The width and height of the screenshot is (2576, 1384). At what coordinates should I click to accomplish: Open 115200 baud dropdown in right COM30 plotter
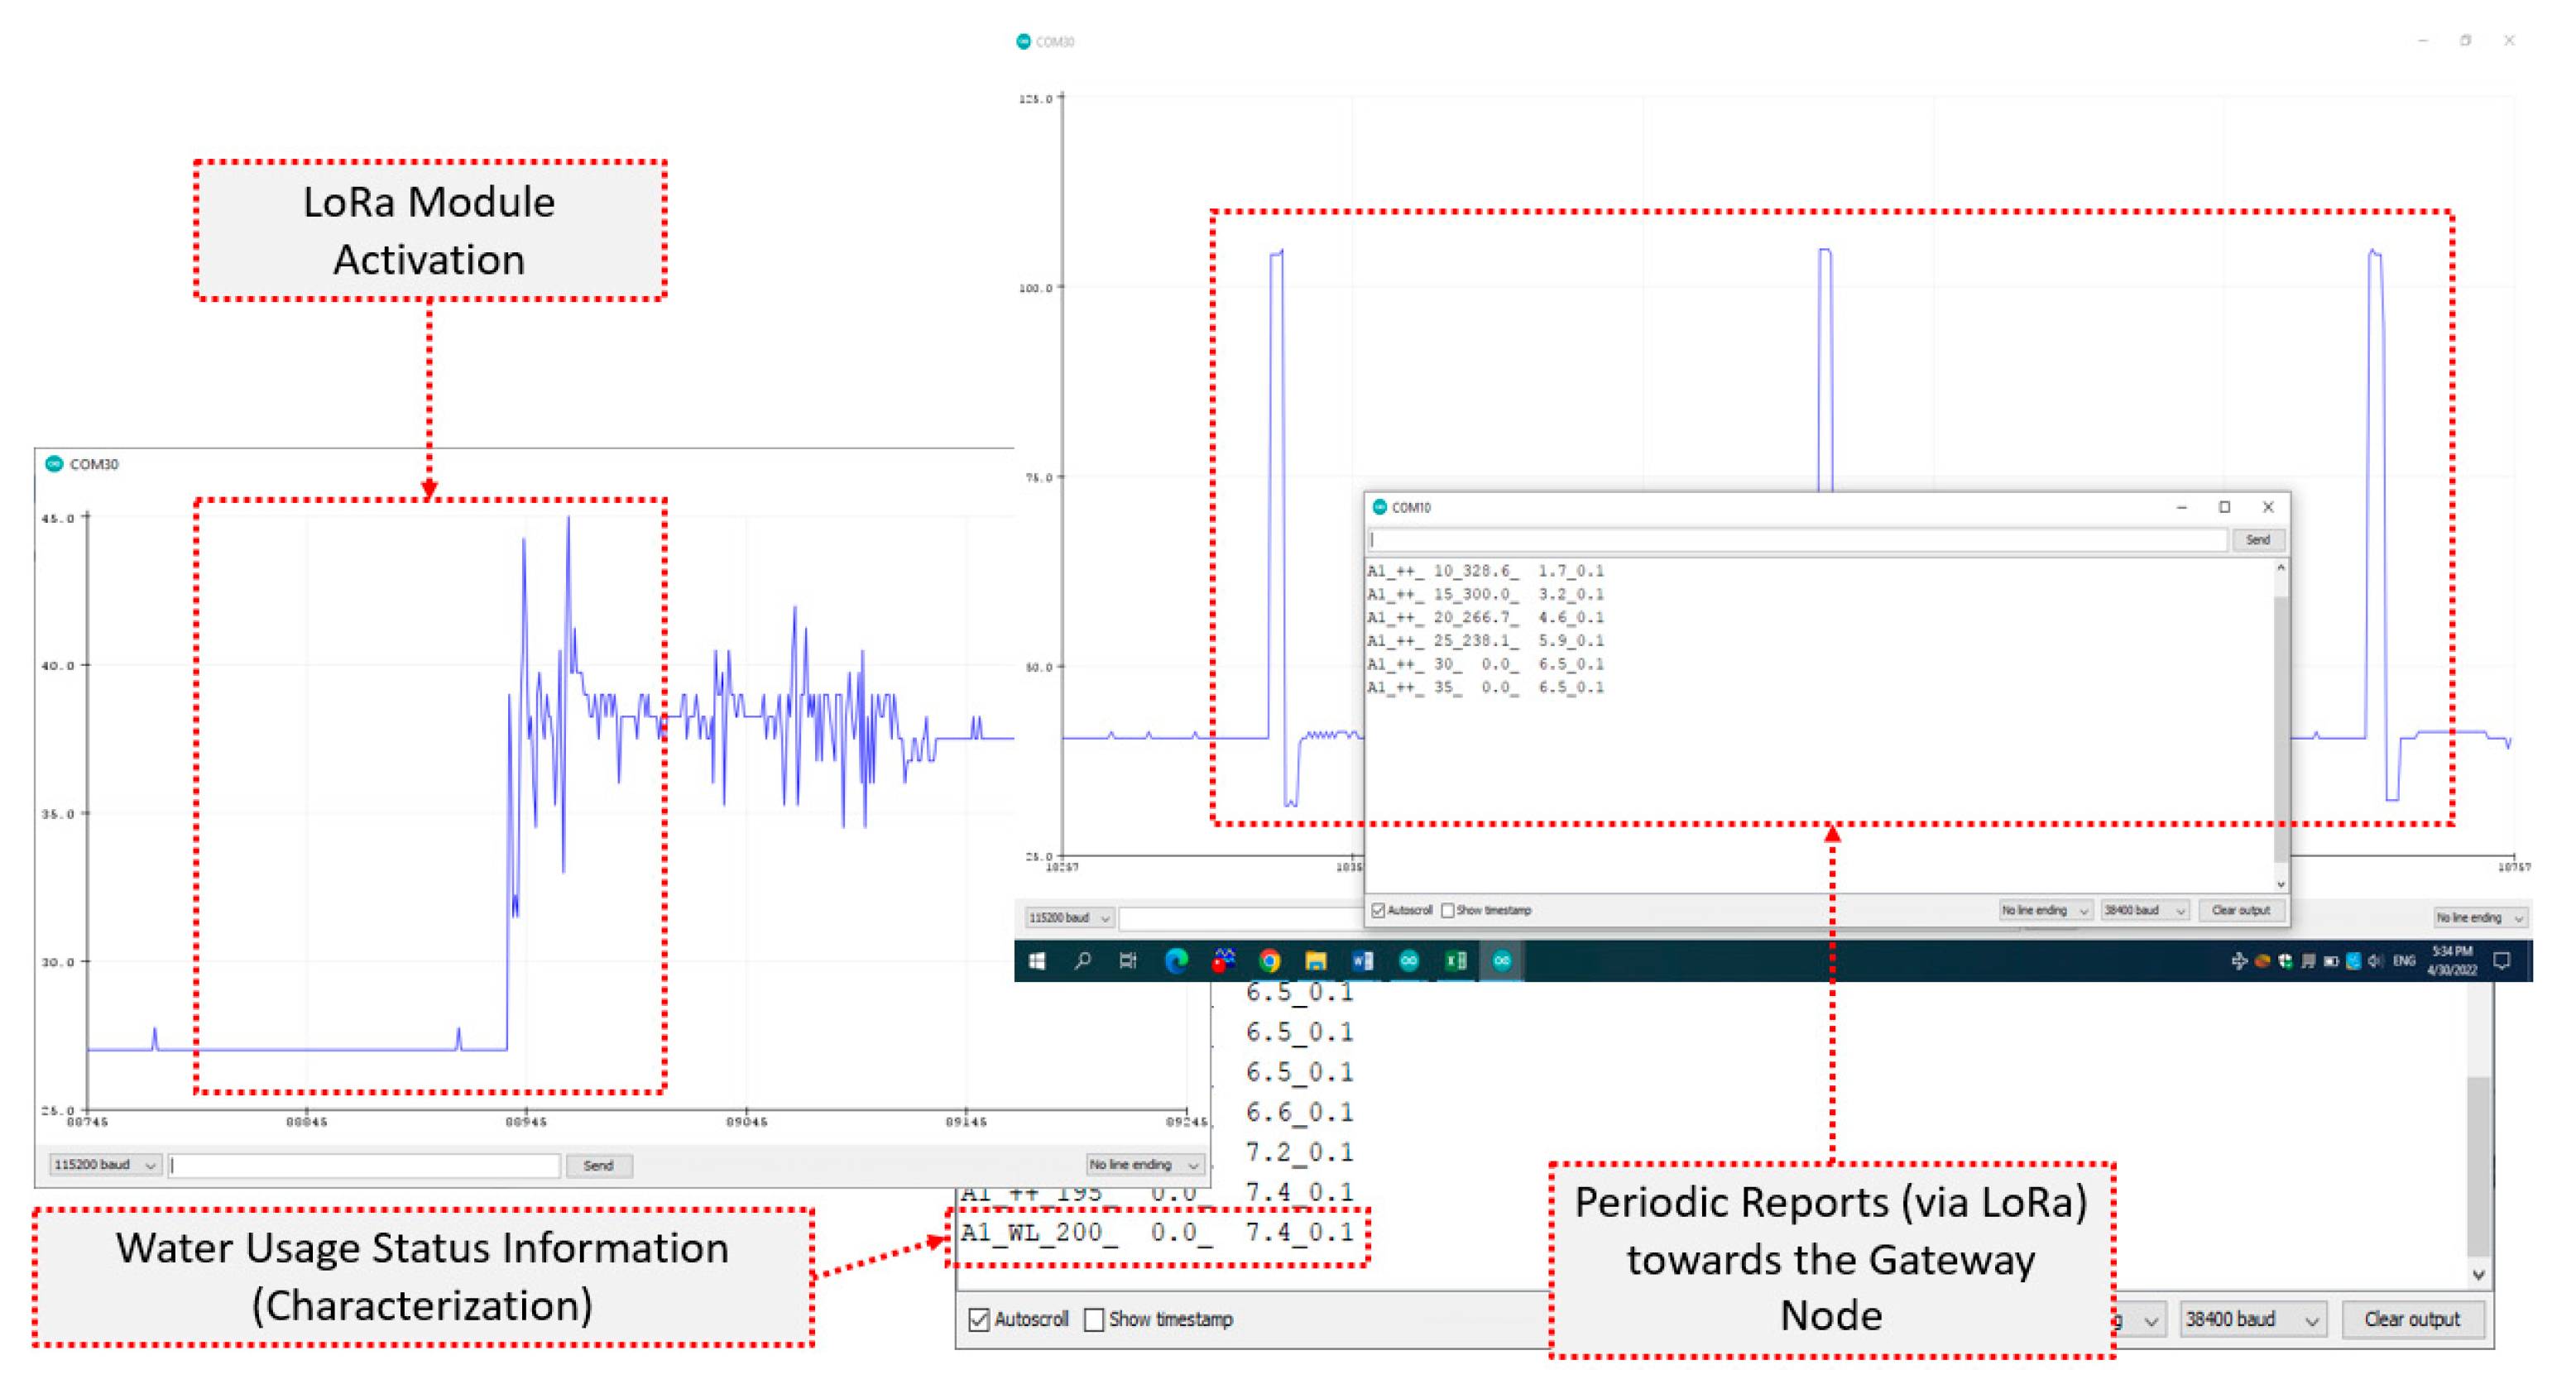tap(1069, 917)
